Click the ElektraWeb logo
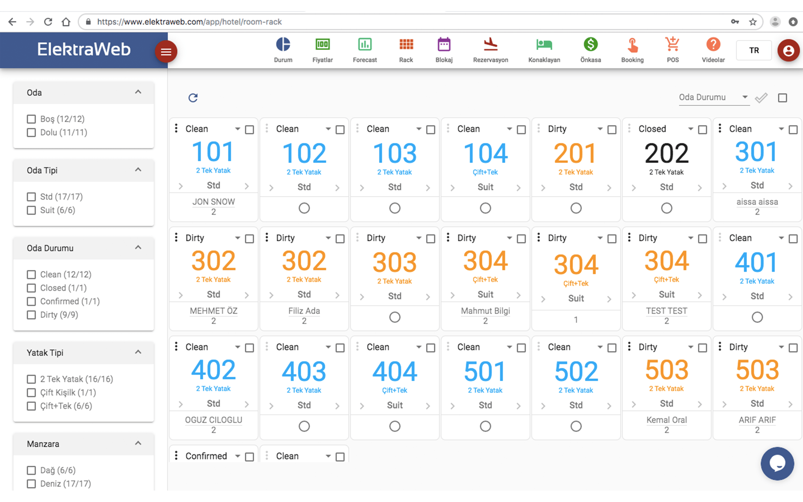The height and width of the screenshot is (502, 803). tap(84, 49)
